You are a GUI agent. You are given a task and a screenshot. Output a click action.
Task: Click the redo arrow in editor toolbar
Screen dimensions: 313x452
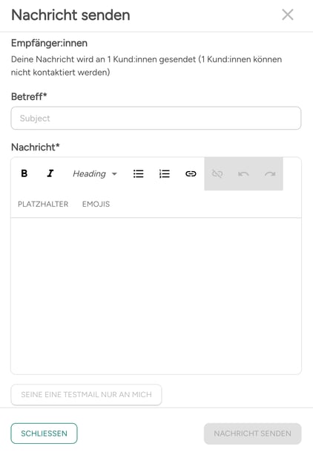pos(270,173)
